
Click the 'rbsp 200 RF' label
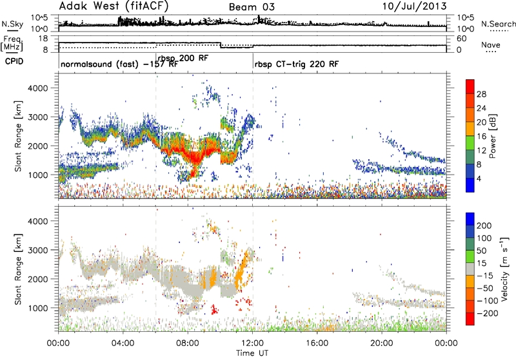point(183,58)
